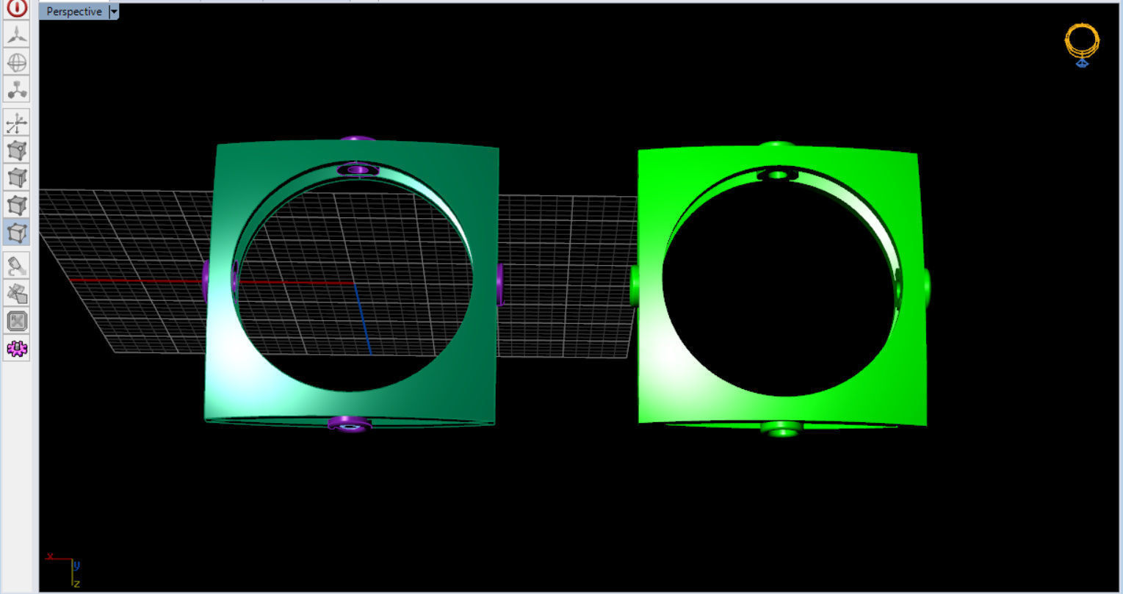1123x594 pixels.
Task: Click the three connected nodes icon
Action: (17, 90)
